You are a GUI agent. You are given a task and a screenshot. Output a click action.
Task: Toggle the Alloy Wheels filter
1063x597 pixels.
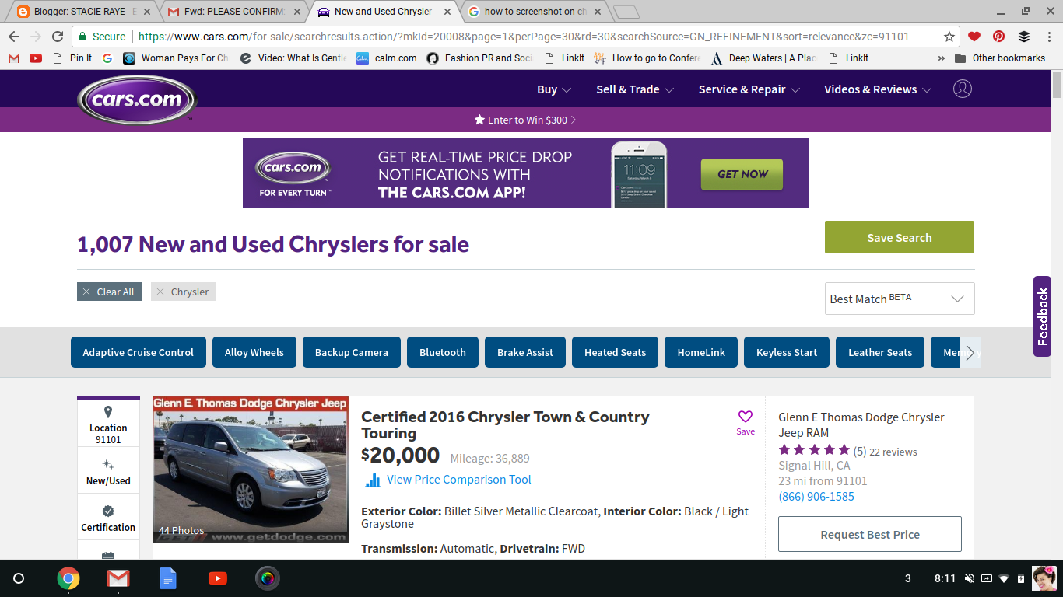[254, 352]
